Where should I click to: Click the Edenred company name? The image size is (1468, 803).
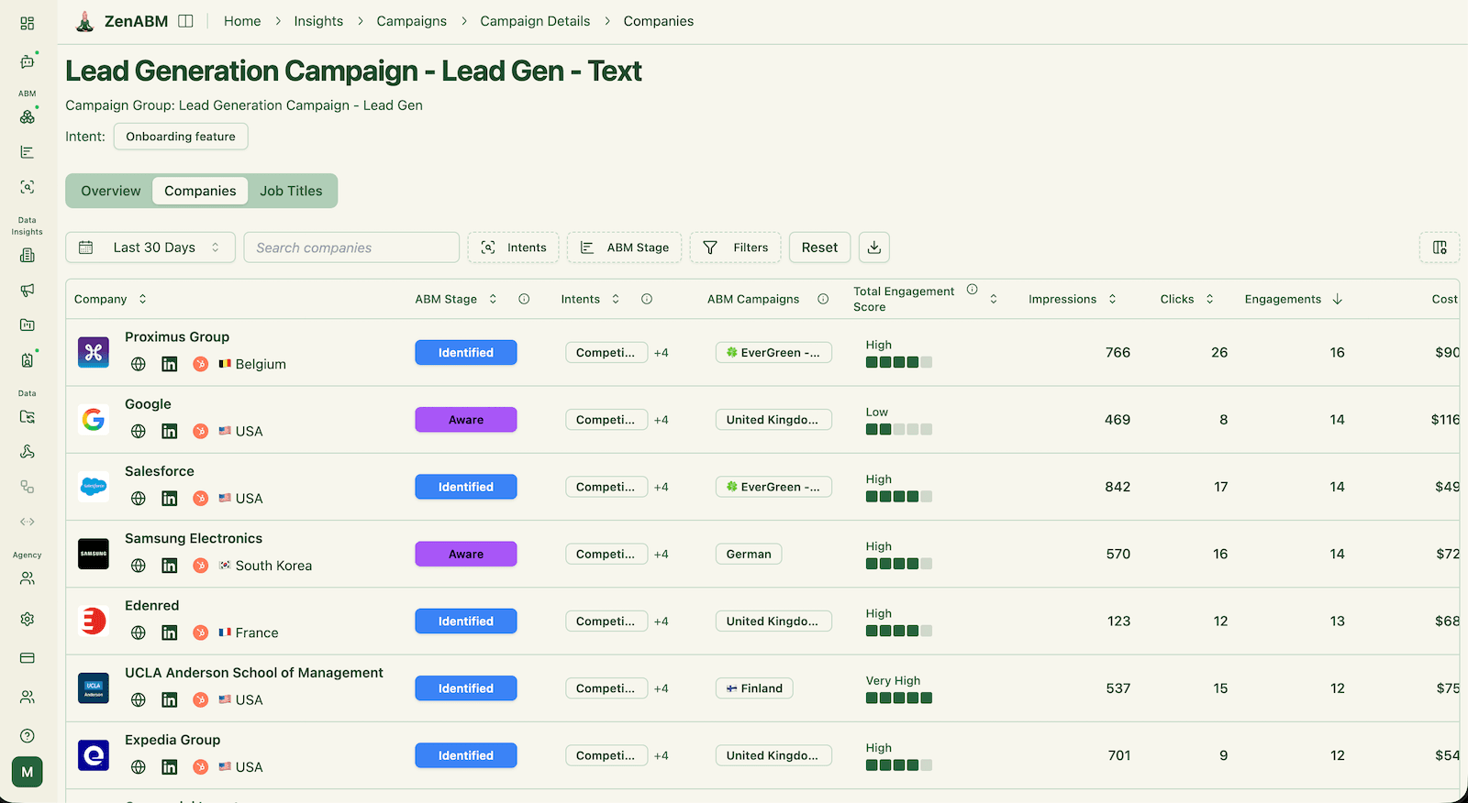[x=152, y=606]
